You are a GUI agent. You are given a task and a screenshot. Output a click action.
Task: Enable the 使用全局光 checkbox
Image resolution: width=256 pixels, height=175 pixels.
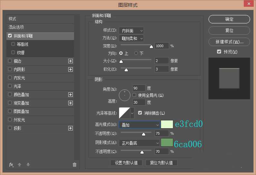134,95
